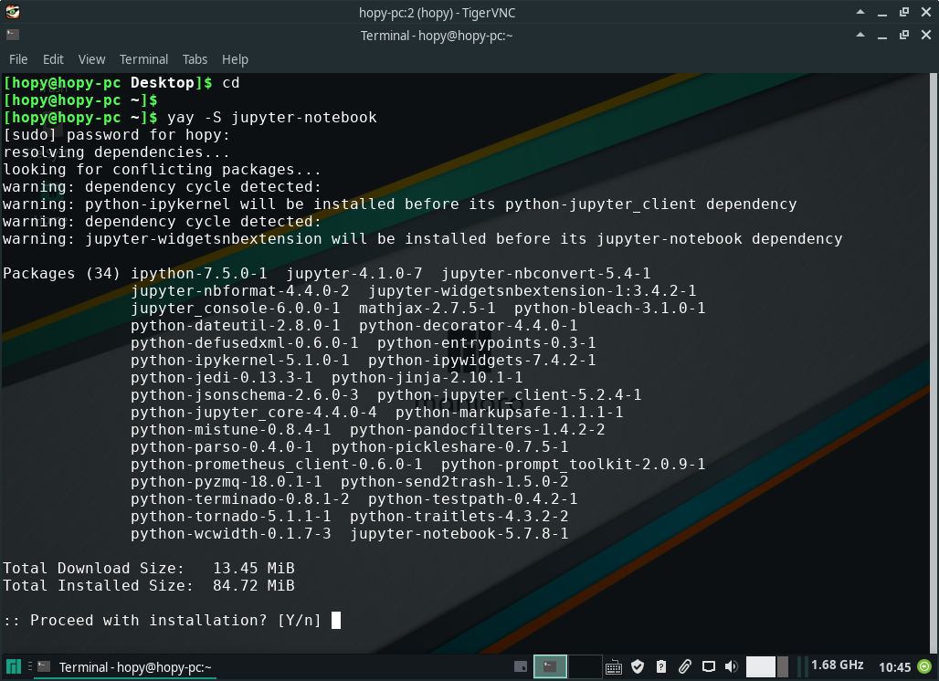
Task: Click 'python-bleach-3.1.0-1' package text
Action: pyautogui.click(x=609, y=308)
